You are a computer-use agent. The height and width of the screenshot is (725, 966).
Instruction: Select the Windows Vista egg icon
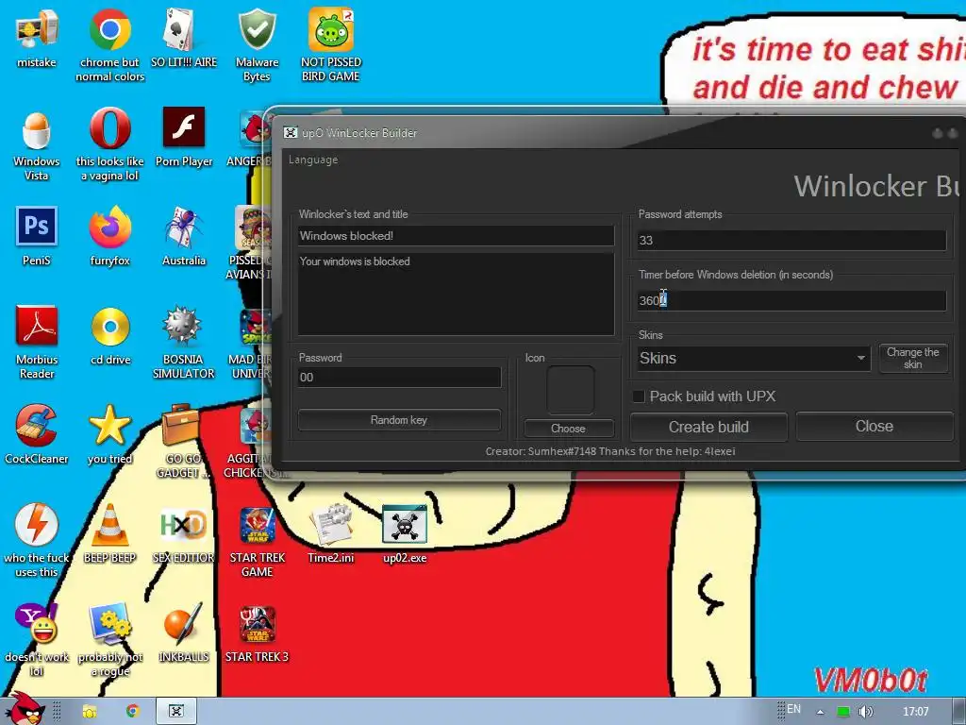pyautogui.click(x=37, y=129)
